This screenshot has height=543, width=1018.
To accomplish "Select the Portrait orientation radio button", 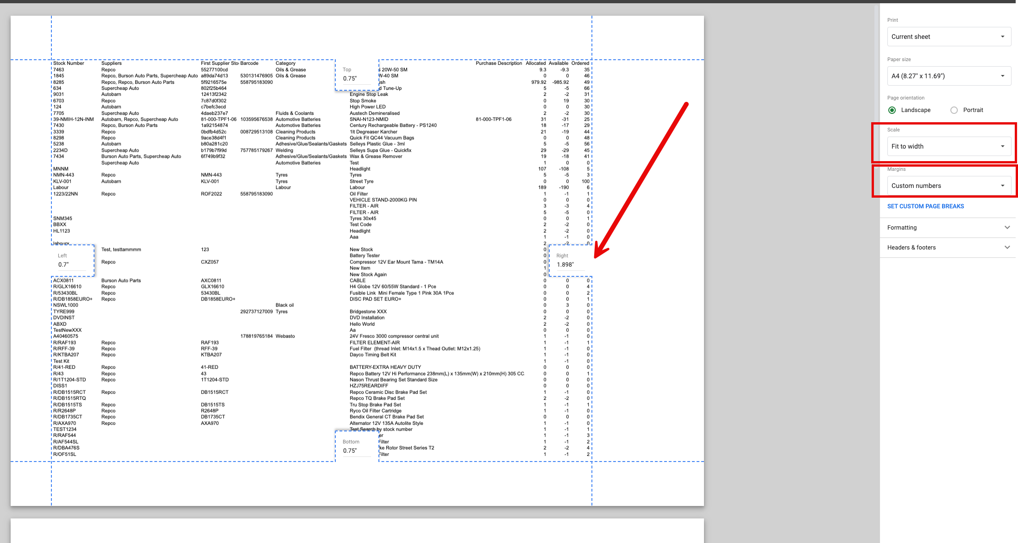I will tap(954, 110).
